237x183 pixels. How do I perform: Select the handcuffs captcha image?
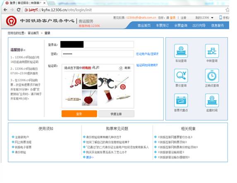click(x=106, y=82)
